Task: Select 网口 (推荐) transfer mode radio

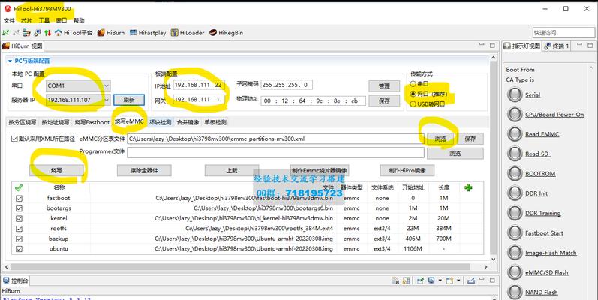Action: pos(413,94)
